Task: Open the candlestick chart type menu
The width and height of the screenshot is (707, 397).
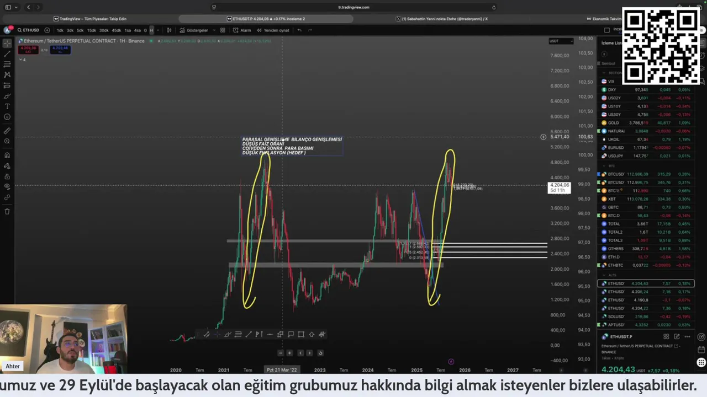Action: point(169,30)
